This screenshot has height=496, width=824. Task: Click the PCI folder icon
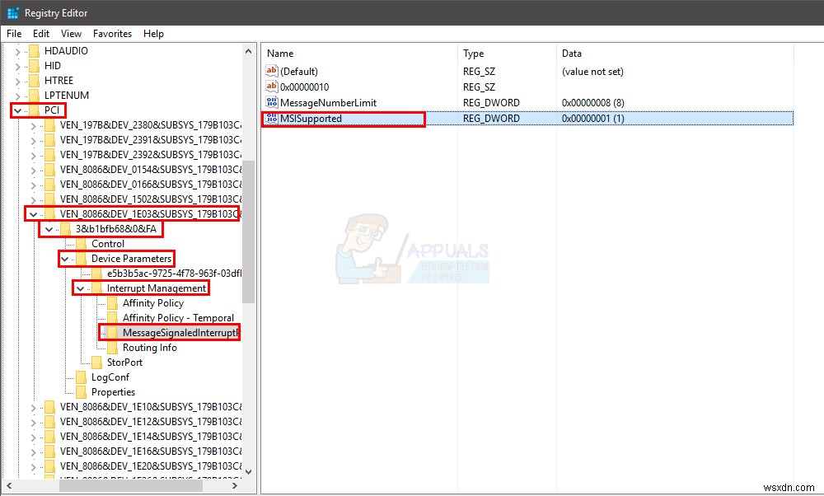(34, 110)
